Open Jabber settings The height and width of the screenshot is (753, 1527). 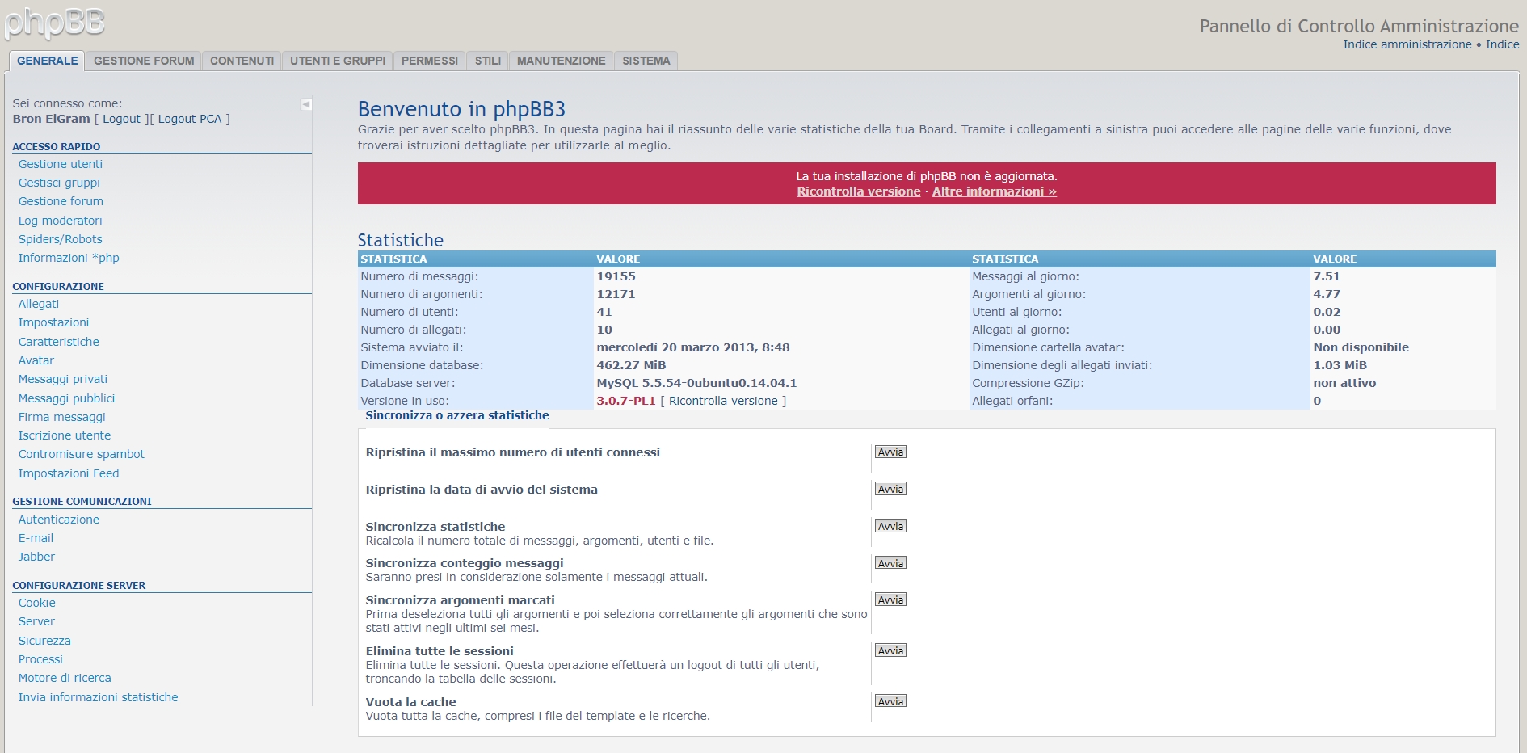[x=37, y=557]
